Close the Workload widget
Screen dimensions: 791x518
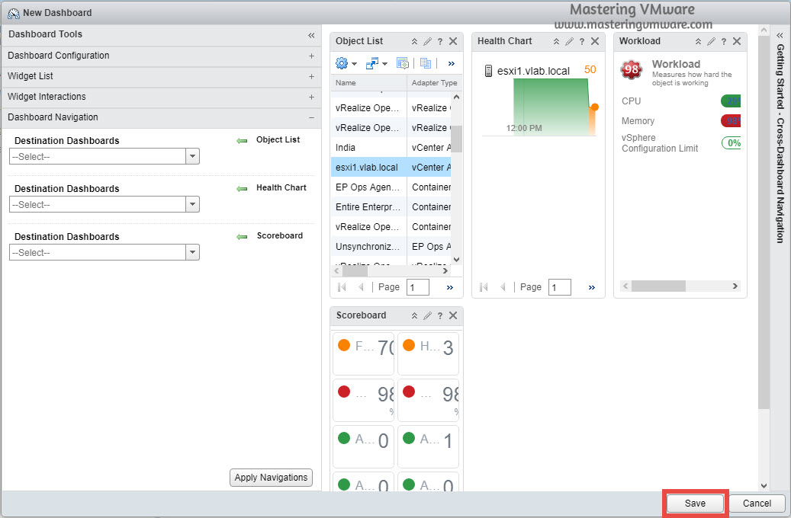point(737,41)
